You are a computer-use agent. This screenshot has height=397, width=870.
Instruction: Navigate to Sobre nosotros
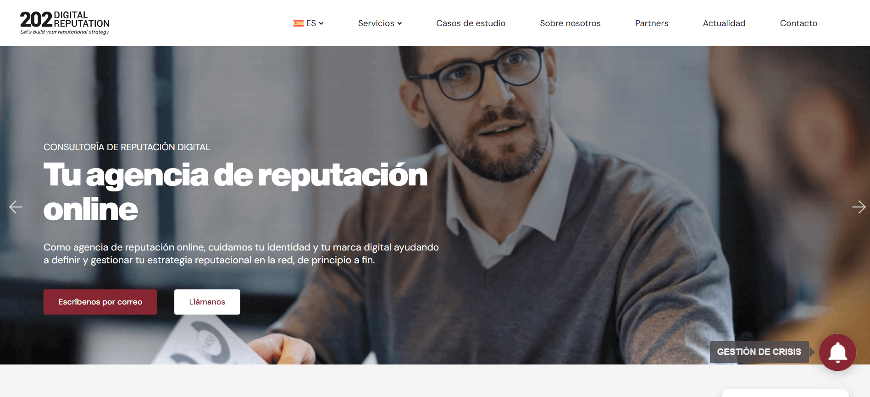[570, 23]
